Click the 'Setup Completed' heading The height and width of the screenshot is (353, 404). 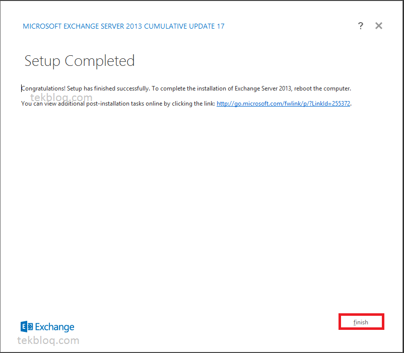tap(80, 61)
